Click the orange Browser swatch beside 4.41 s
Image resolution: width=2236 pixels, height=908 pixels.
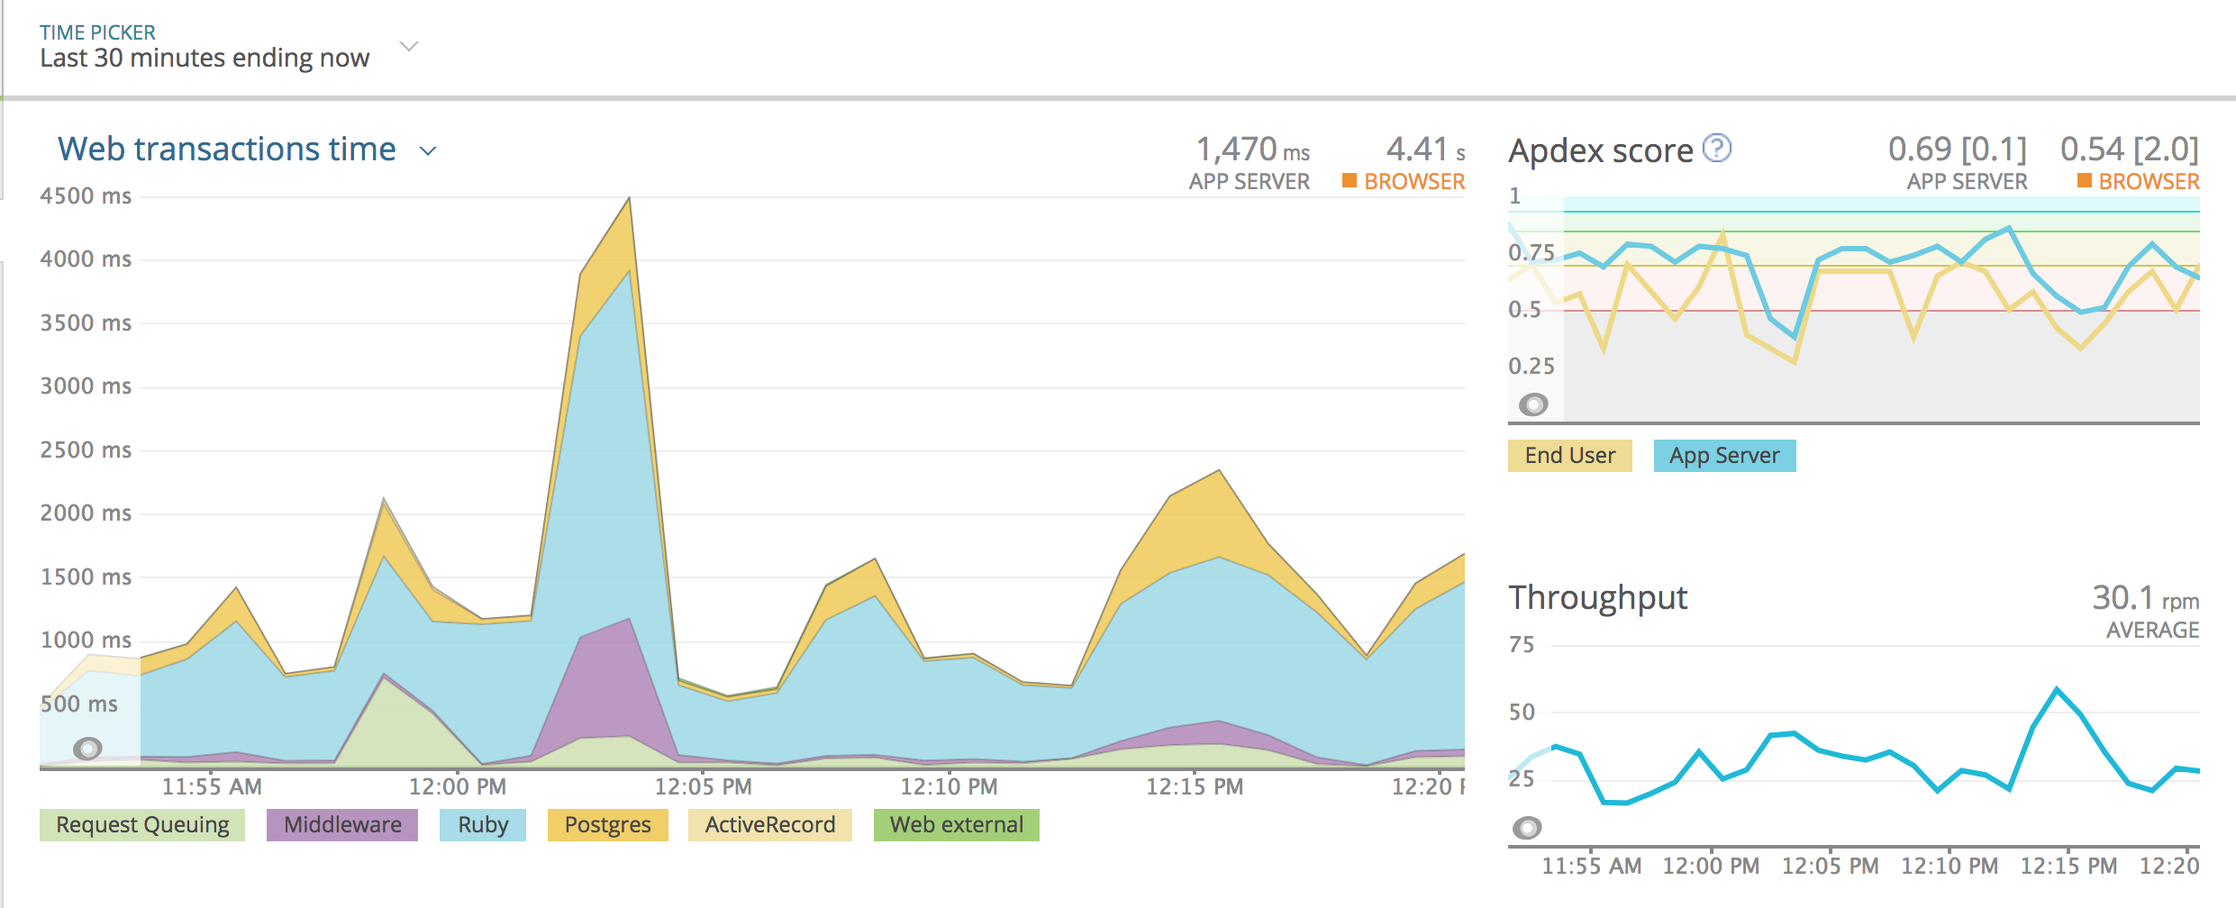click(1350, 181)
